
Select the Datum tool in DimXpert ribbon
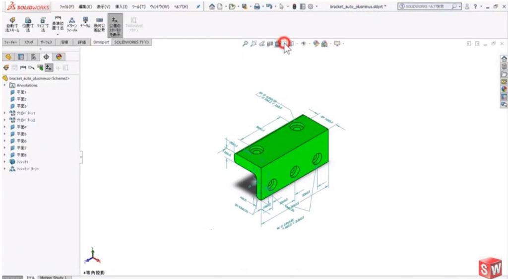pos(85,23)
